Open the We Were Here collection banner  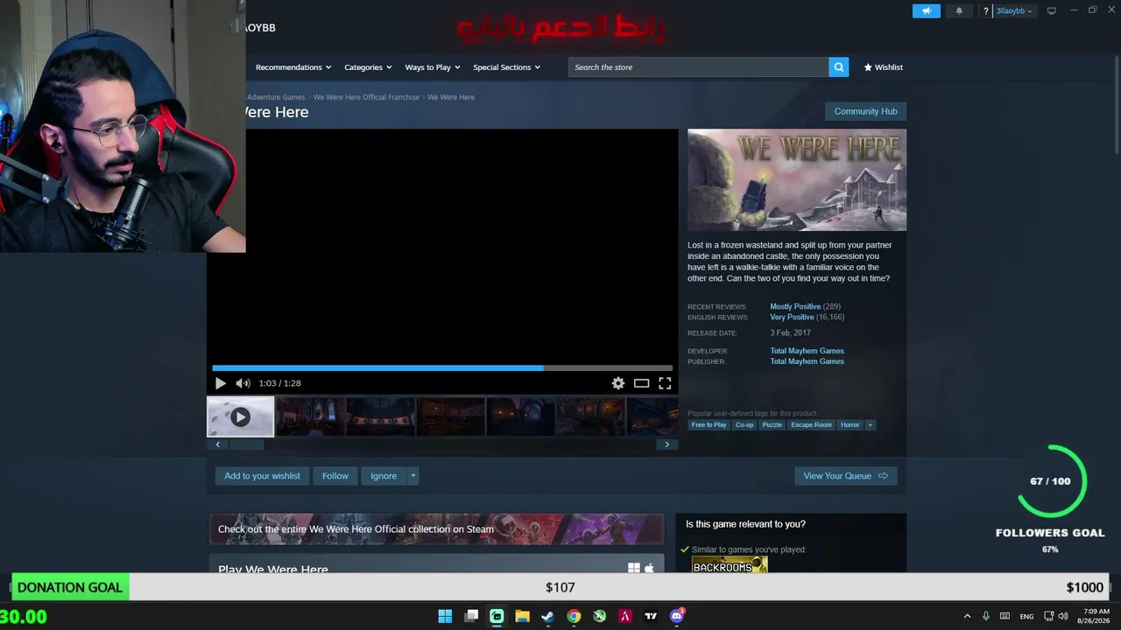tap(436, 529)
